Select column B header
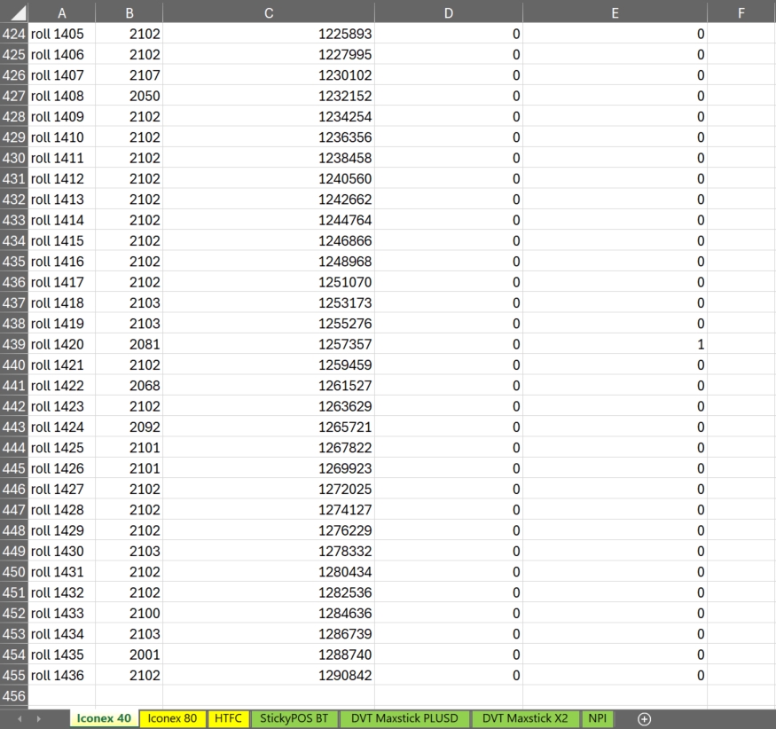 [129, 12]
